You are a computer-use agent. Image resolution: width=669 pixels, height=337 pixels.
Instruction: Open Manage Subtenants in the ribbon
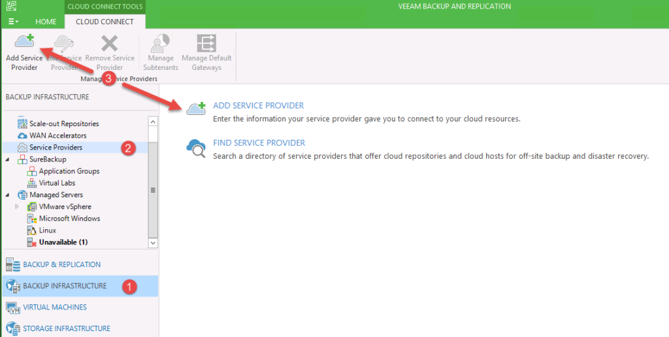tap(161, 52)
